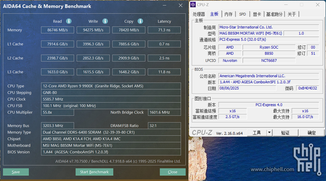Click L3 Cache latency 11.8 ns
This screenshot has height=181, width=326.
click(164, 72)
